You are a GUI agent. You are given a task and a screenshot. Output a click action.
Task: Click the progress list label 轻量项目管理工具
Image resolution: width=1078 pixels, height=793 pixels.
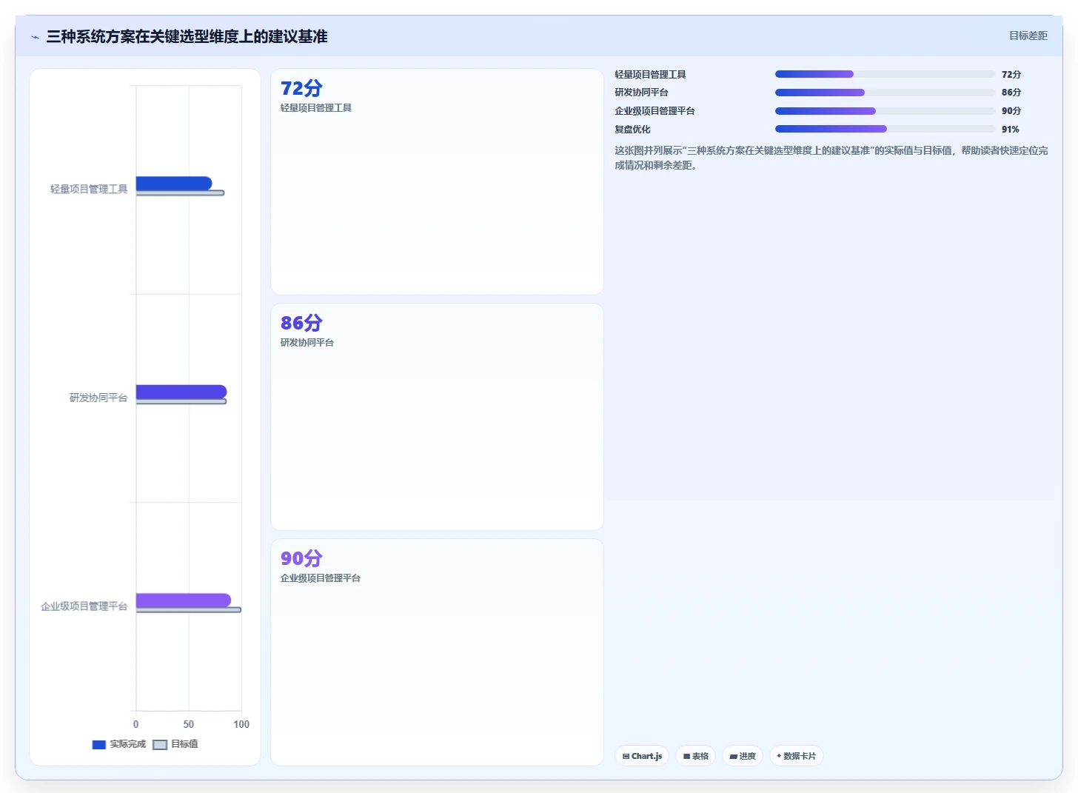pos(650,75)
